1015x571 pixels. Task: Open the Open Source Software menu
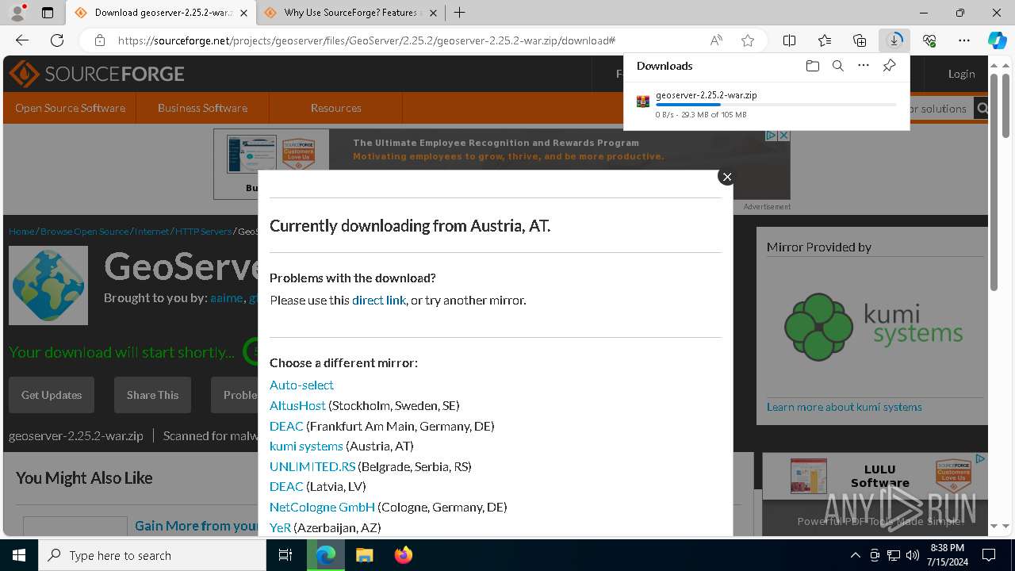[x=70, y=108]
